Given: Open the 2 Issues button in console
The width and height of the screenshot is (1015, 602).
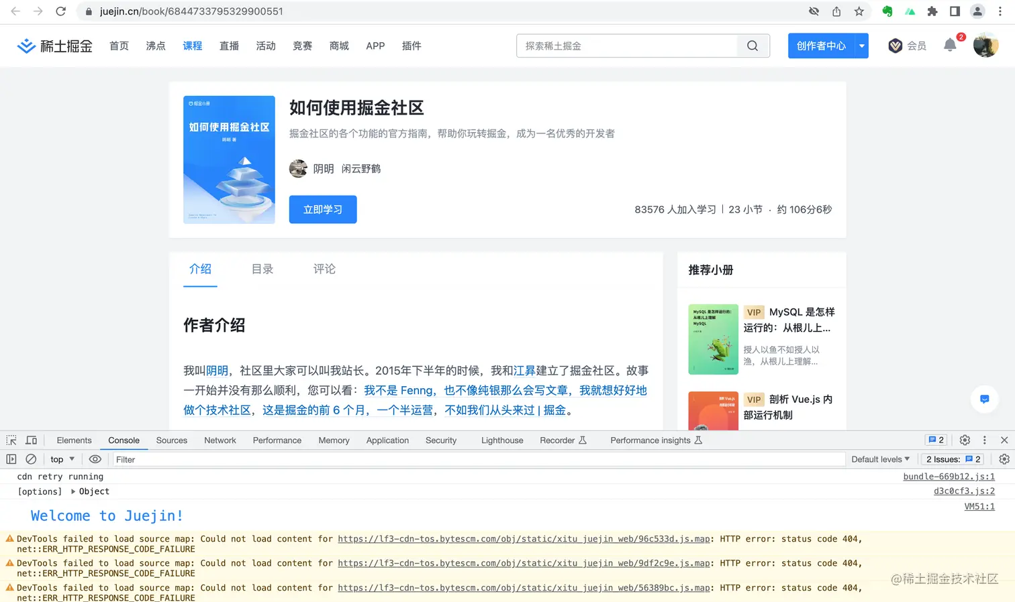Looking at the screenshot, I should (x=953, y=459).
